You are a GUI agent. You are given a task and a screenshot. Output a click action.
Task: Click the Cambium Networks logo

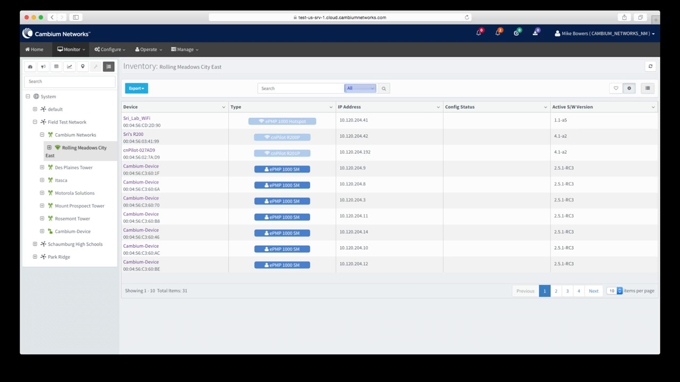[56, 33]
